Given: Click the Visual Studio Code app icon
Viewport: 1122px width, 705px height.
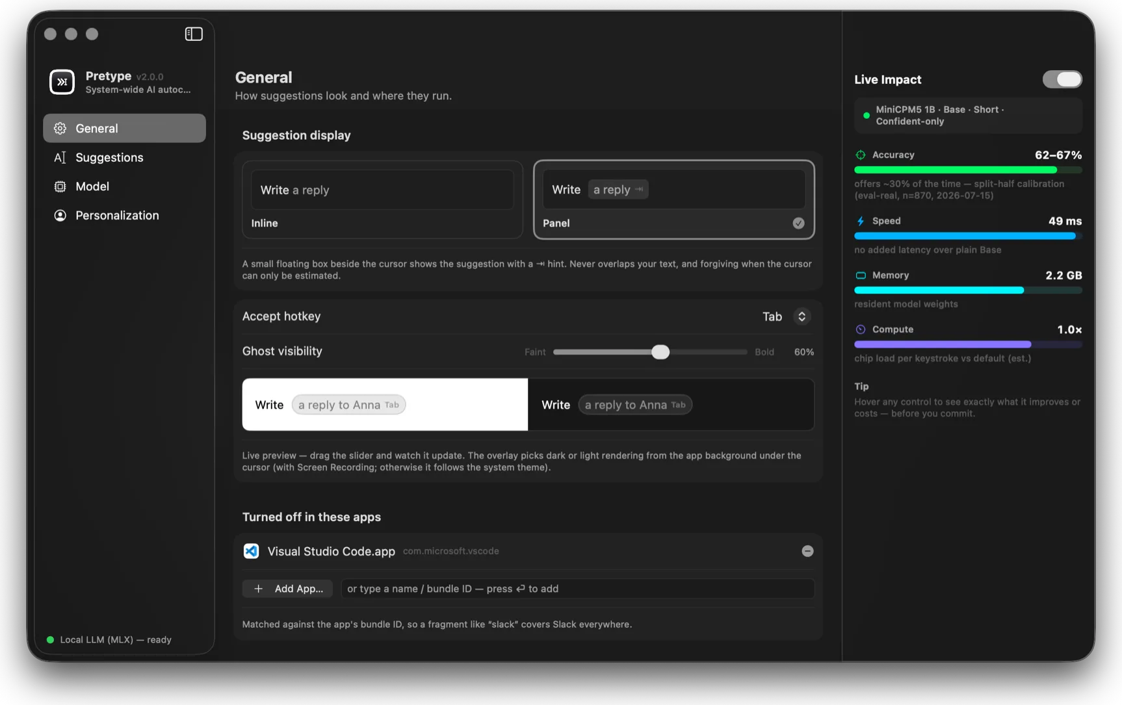Looking at the screenshot, I should coord(251,551).
